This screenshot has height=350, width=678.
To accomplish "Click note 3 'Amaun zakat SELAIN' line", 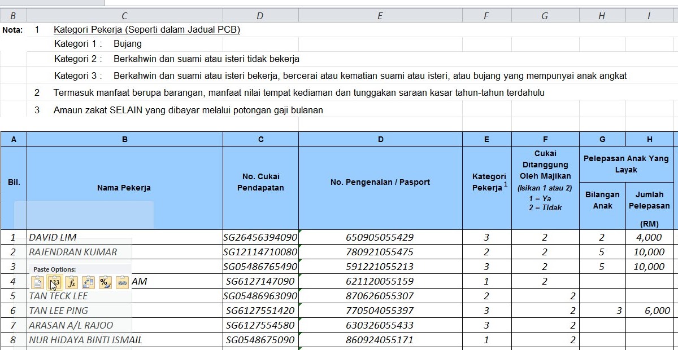I will click(188, 110).
